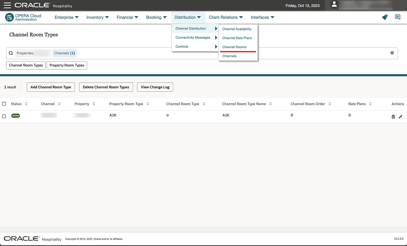Expand the Controls submenu
The height and width of the screenshot is (246, 407).
point(195,46)
